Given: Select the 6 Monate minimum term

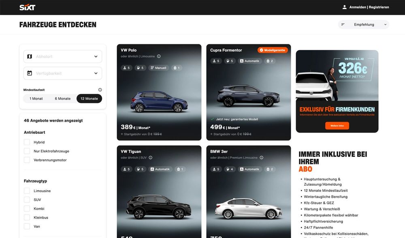Looking at the screenshot, I should coord(63,99).
